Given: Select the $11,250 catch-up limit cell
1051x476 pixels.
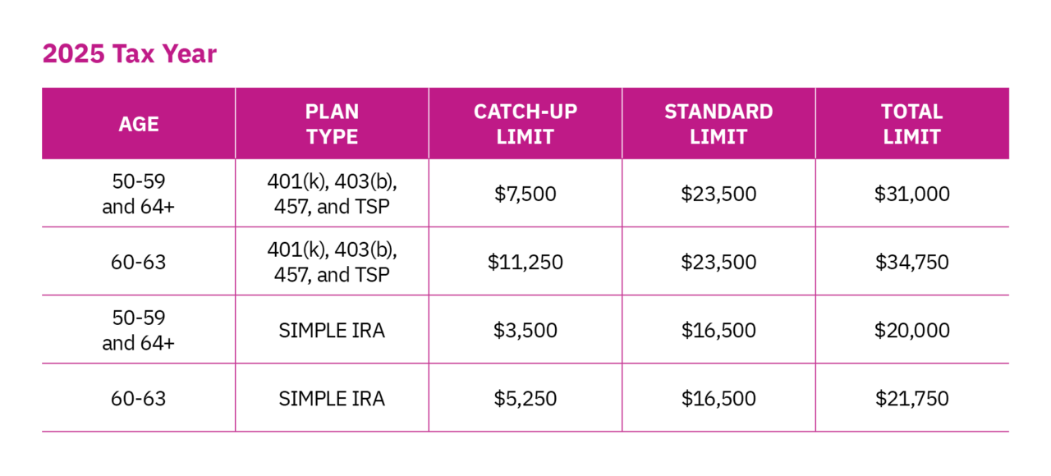Looking at the screenshot, I should pyautogui.click(x=525, y=262).
